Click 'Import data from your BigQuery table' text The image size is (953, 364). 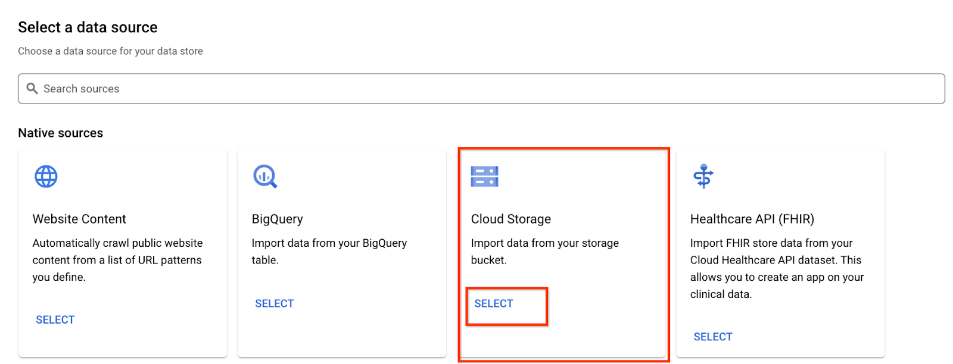point(329,251)
